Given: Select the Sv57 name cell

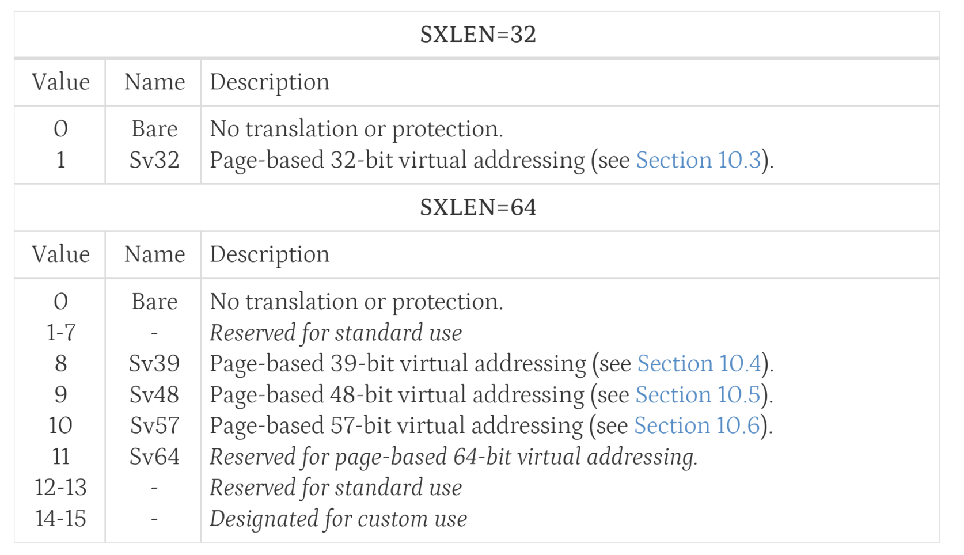Looking at the screenshot, I should [x=154, y=425].
